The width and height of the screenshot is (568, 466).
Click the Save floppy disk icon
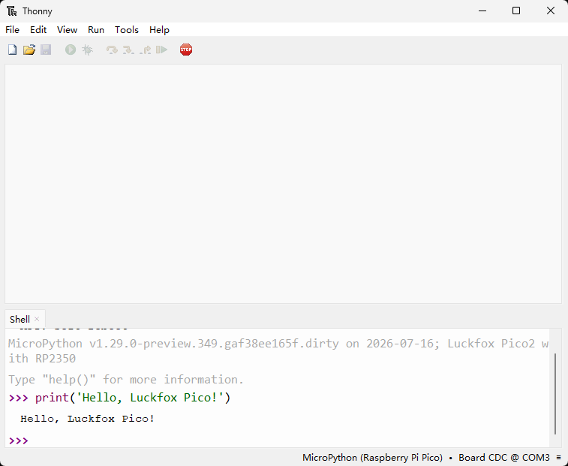click(x=46, y=50)
